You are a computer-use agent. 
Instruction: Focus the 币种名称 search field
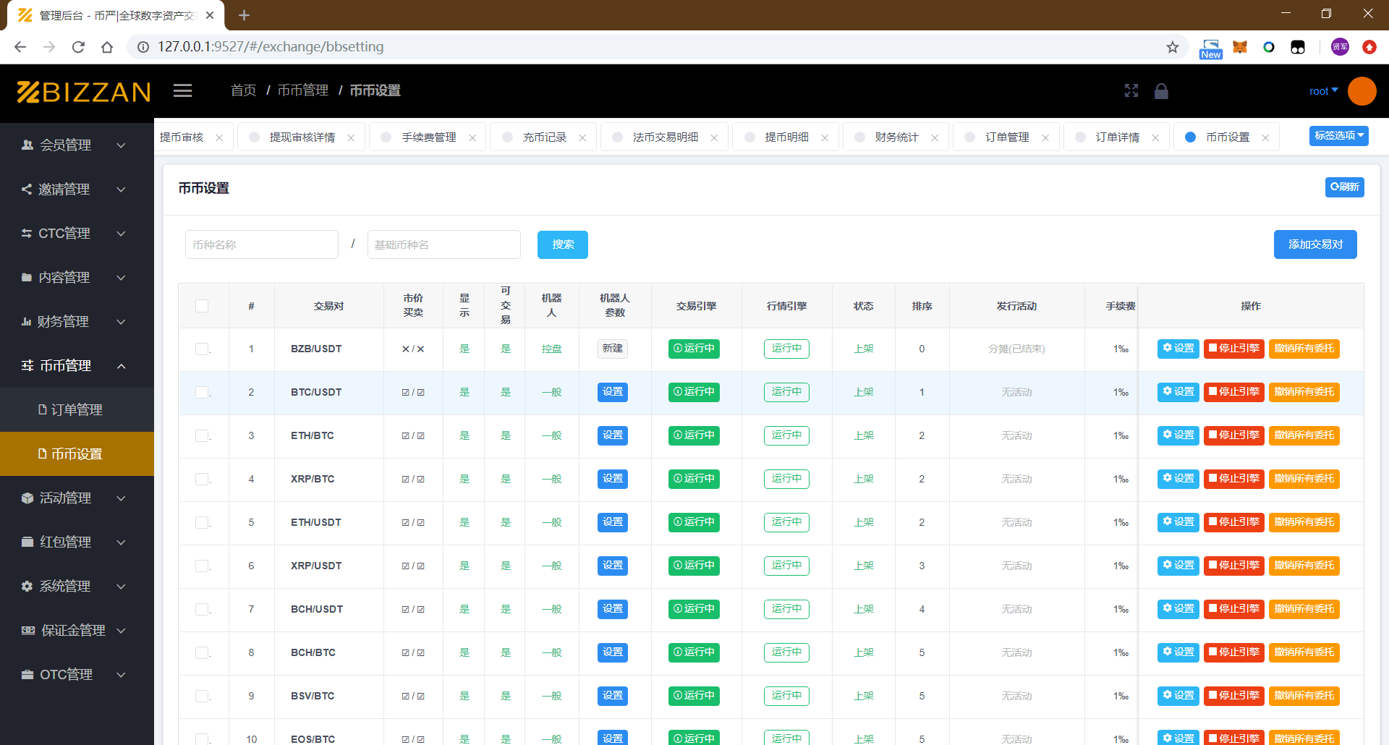pos(262,244)
